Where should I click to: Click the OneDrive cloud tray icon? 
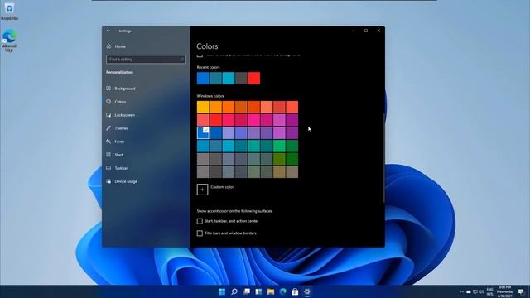[x=469, y=292]
